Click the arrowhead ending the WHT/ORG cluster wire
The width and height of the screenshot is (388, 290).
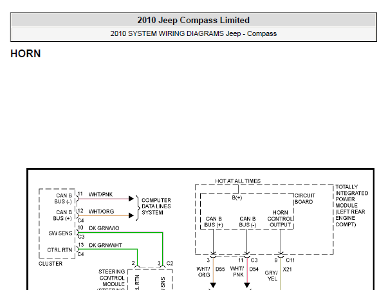131,215
